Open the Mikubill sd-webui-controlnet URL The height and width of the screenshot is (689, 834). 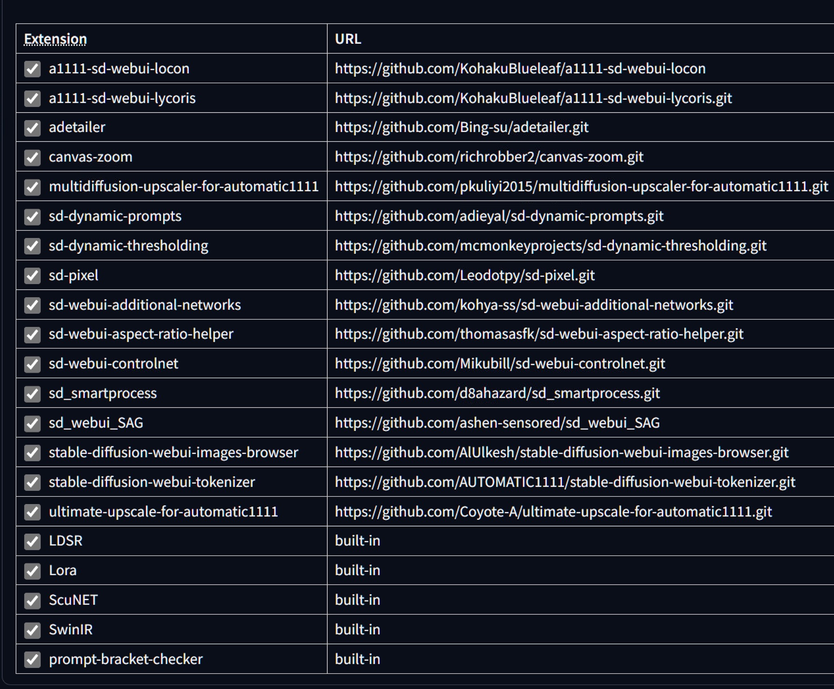(x=499, y=364)
